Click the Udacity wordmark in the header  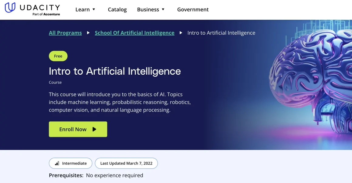tap(39, 7)
